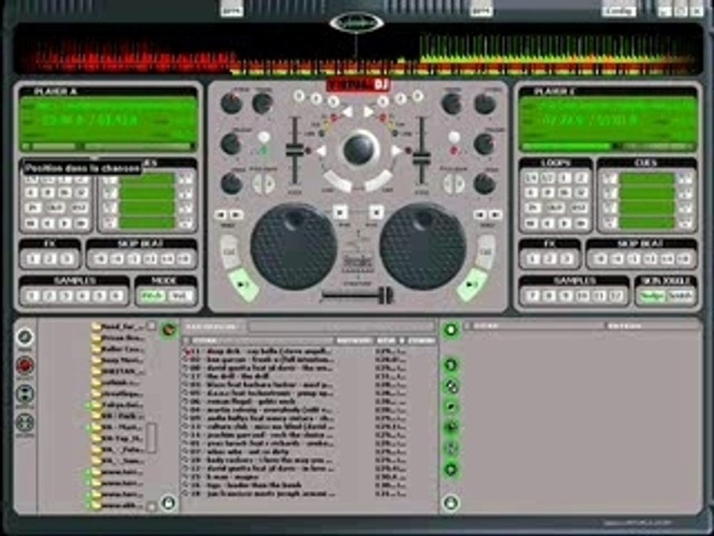Click Player B's song position bar
714x536 pixels.
coord(608,147)
